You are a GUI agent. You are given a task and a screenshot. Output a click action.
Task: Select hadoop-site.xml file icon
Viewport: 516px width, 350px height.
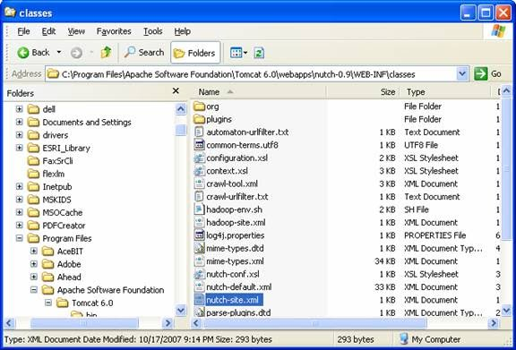tap(200, 222)
